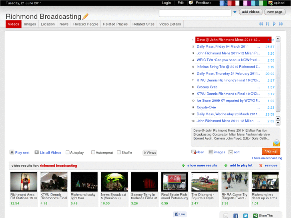Pick the dark red color swatch
The image size is (291, 218).
pos(233,3)
